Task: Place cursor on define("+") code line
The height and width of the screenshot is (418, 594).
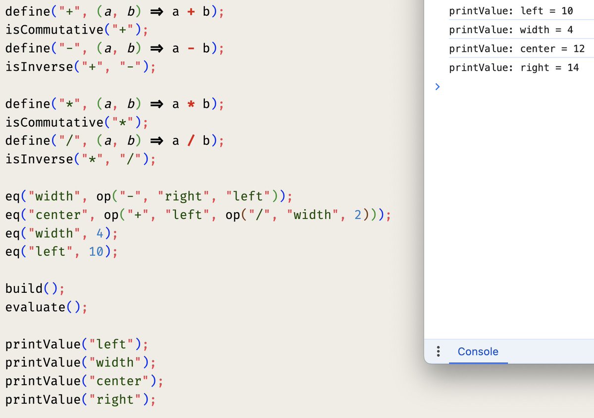Action: coord(115,12)
